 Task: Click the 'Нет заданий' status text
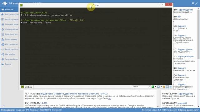click(7, 110)
